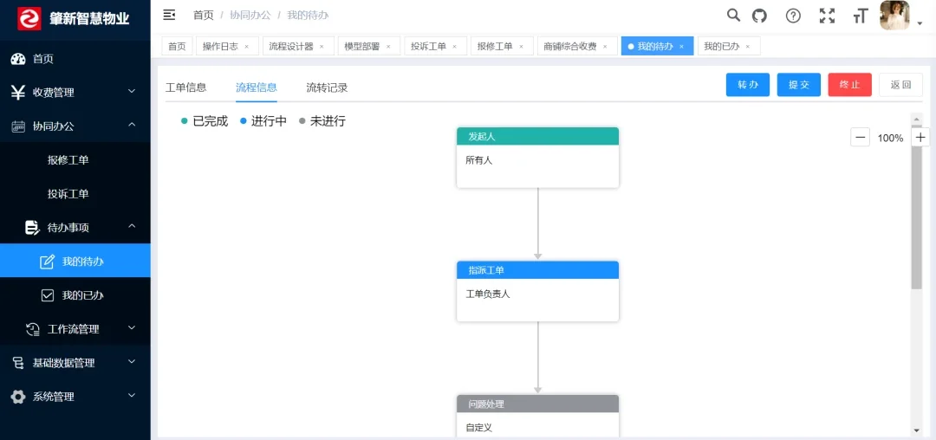Screen dimensions: 936x440
Task: Open the font size setting icon
Action: pos(860,16)
